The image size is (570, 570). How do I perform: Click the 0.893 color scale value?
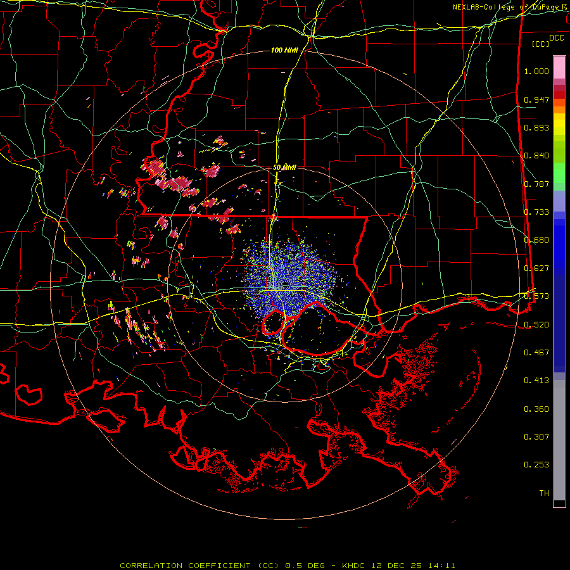point(536,127)
